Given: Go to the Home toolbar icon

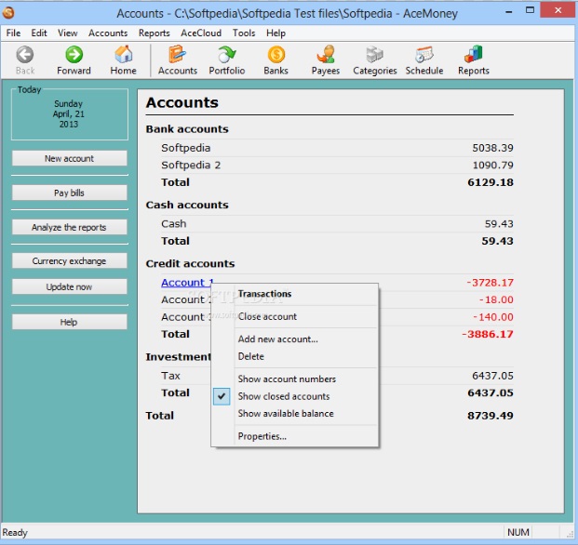Looking at the screenshot, I should point(123,55).
